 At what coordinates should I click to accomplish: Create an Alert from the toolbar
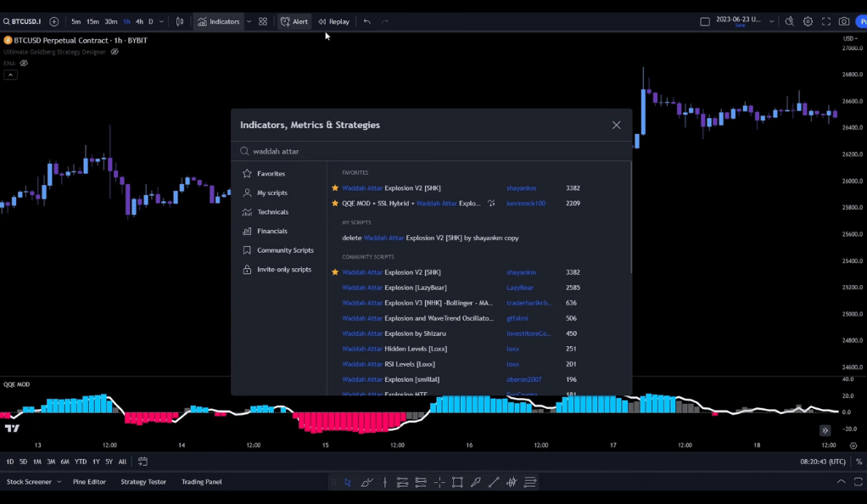click(x=294, y=21)
